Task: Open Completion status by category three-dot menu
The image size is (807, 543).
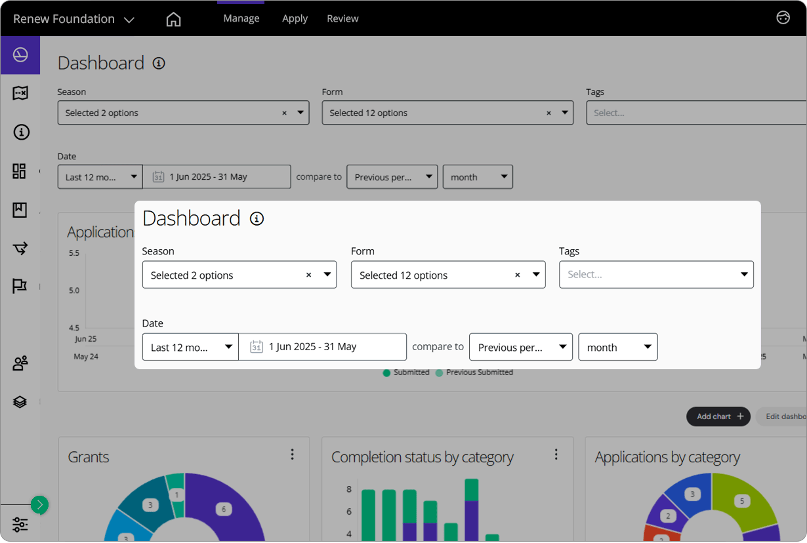Action: (x=556, y=454)
